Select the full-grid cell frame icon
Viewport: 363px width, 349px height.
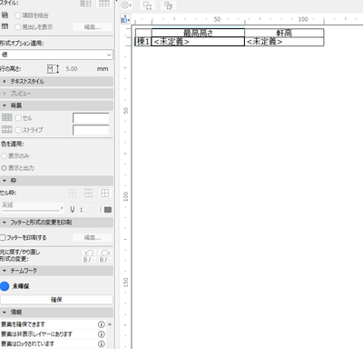(x=104, y=193)
